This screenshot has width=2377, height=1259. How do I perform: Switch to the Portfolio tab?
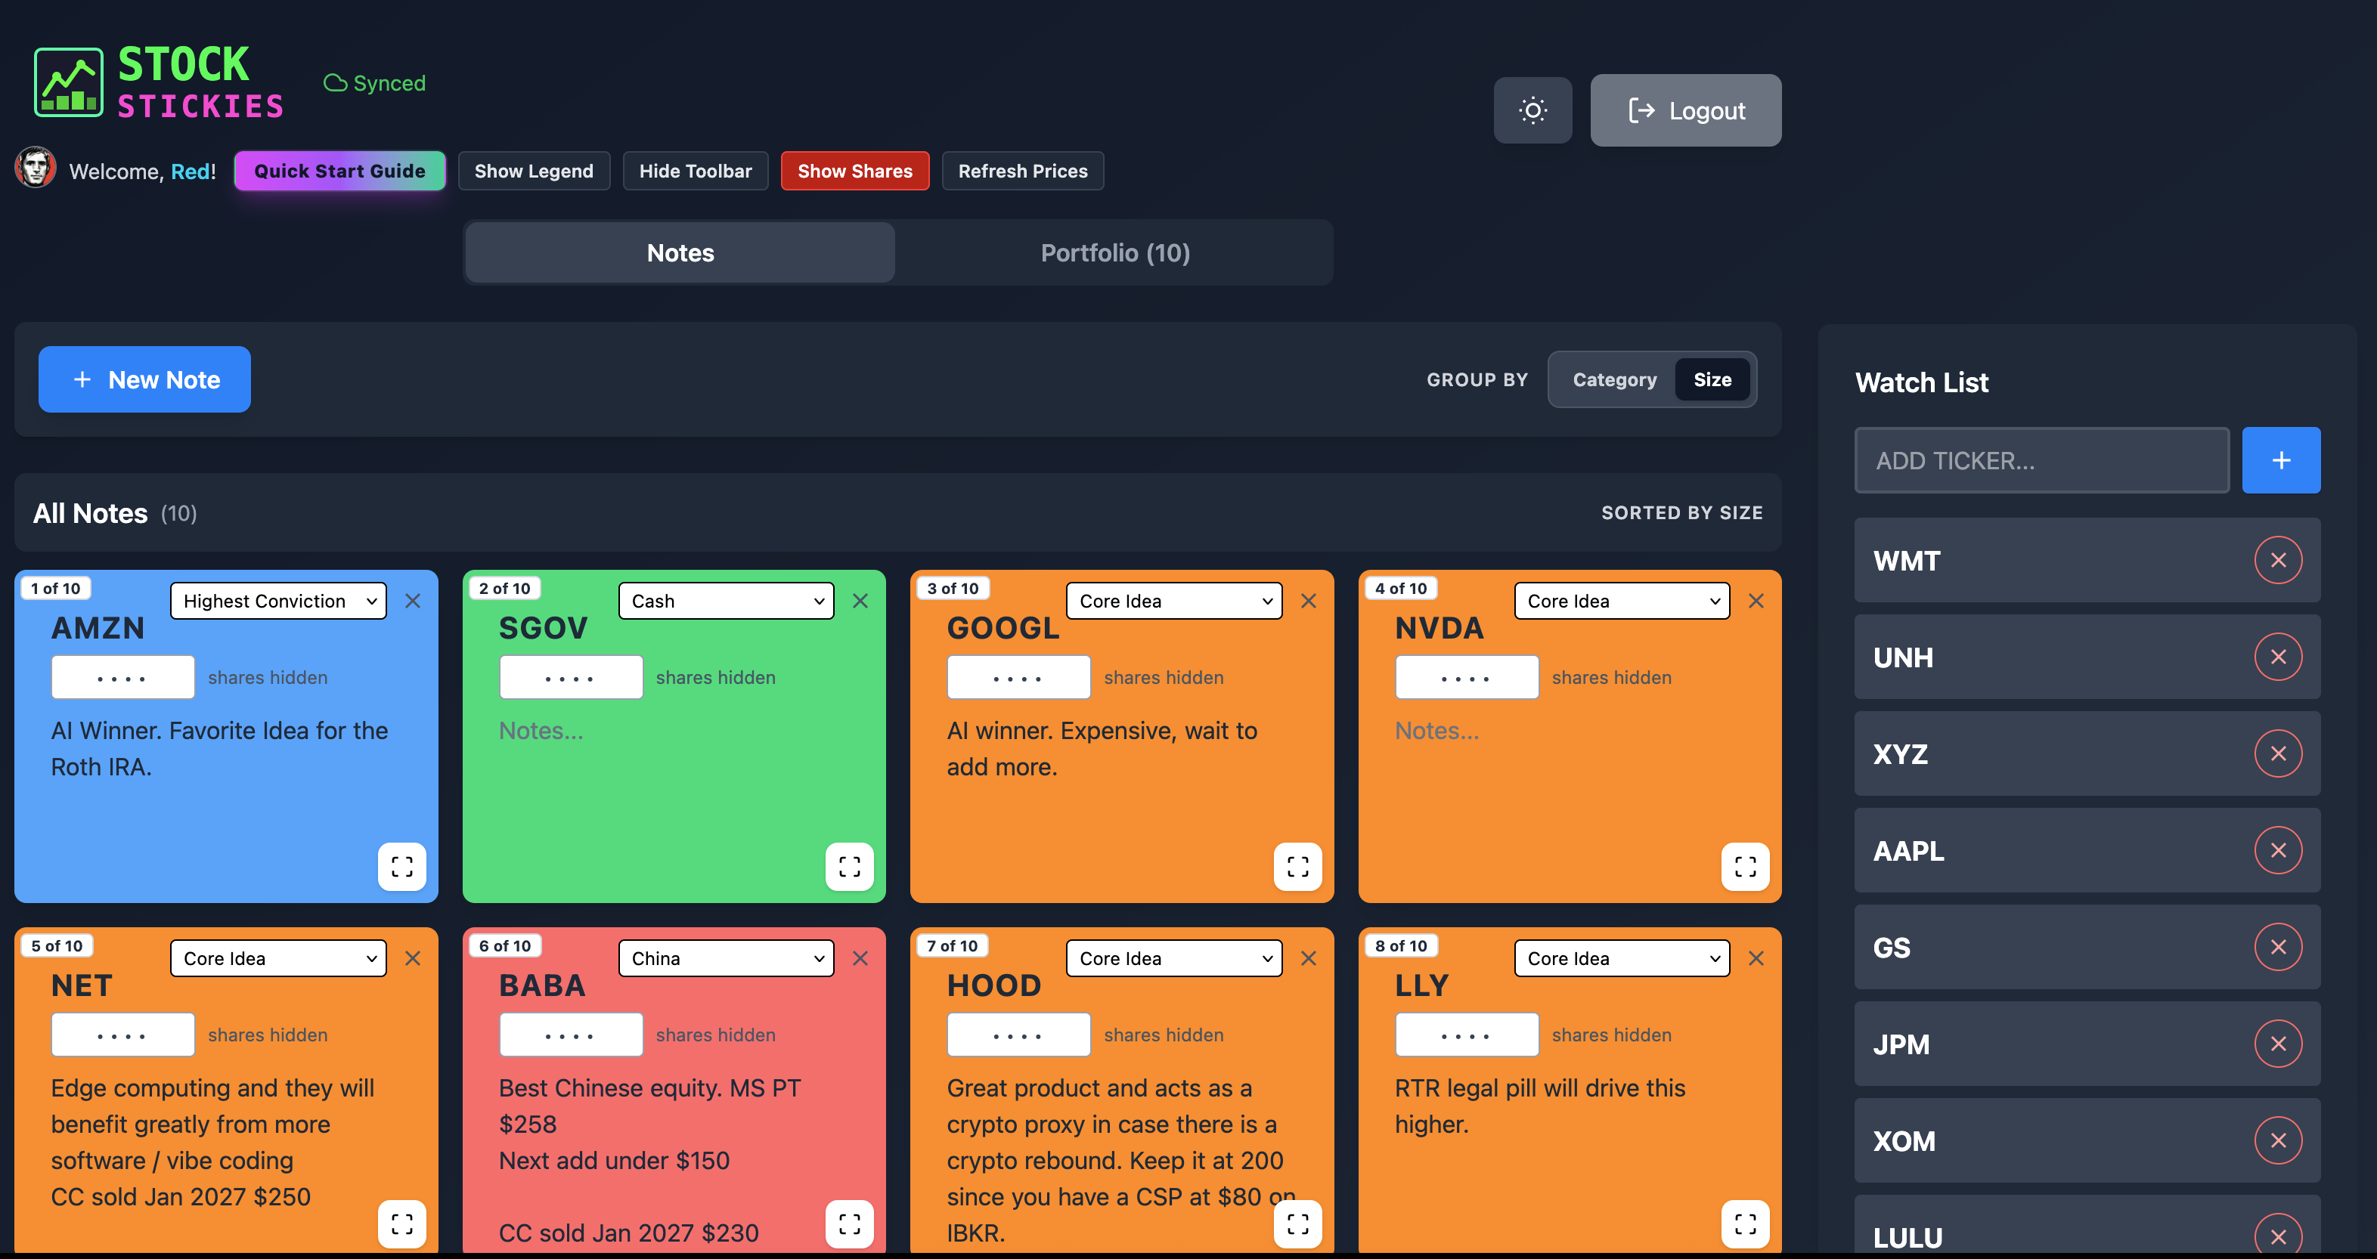[1114, 252]
